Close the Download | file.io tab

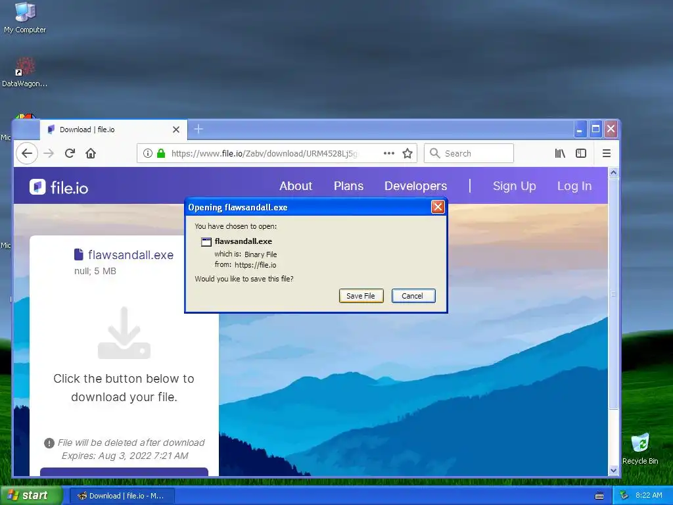[x=176, y=130]
